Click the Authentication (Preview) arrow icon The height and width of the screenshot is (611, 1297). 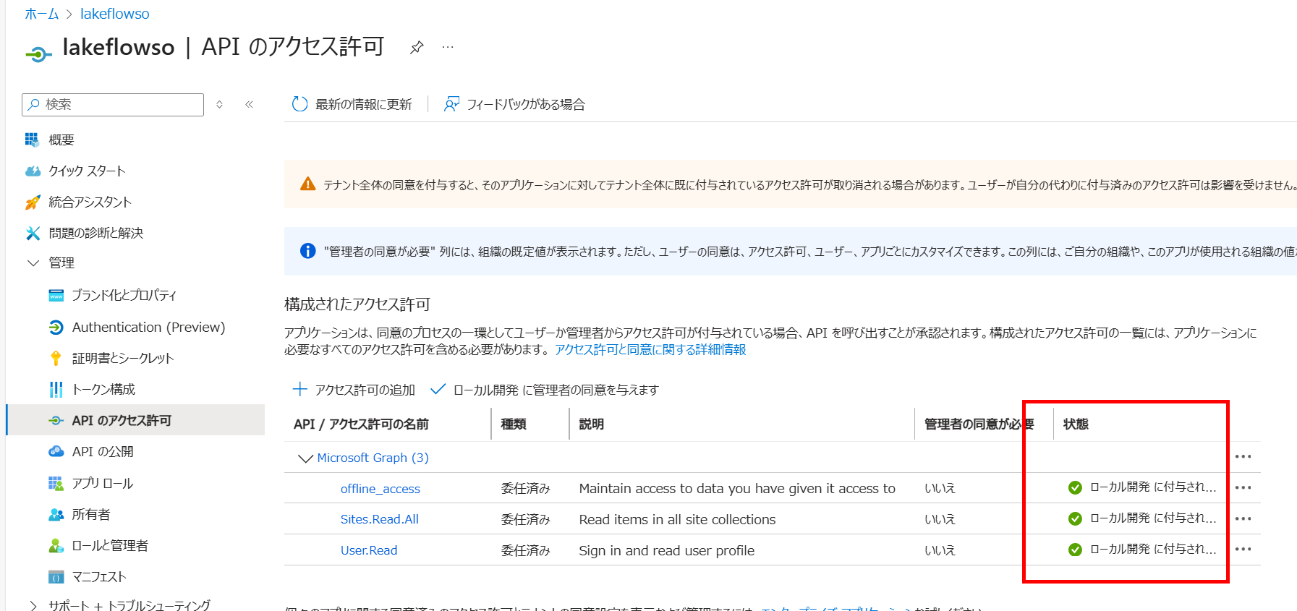56,327
